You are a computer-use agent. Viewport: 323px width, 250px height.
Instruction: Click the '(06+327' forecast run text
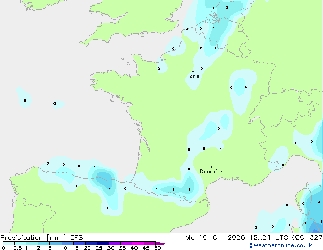[307, 238]
